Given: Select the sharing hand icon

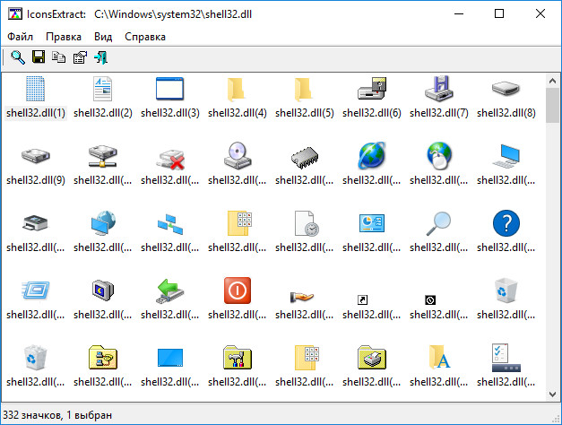Looking at the screenshot, I should (x=302, y=297).
